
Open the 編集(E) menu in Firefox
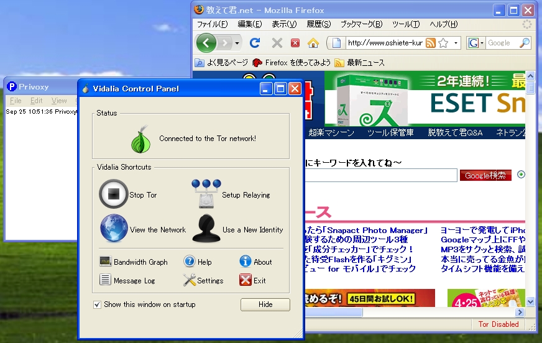point(250,24)
